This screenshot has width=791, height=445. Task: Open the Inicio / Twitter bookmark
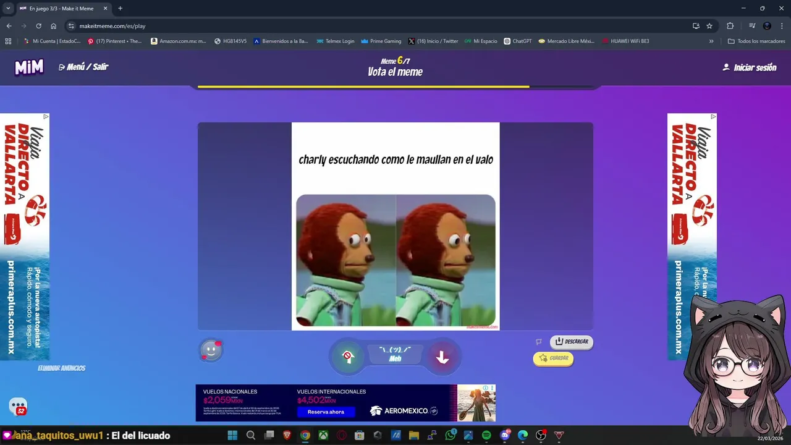(433, 41)
